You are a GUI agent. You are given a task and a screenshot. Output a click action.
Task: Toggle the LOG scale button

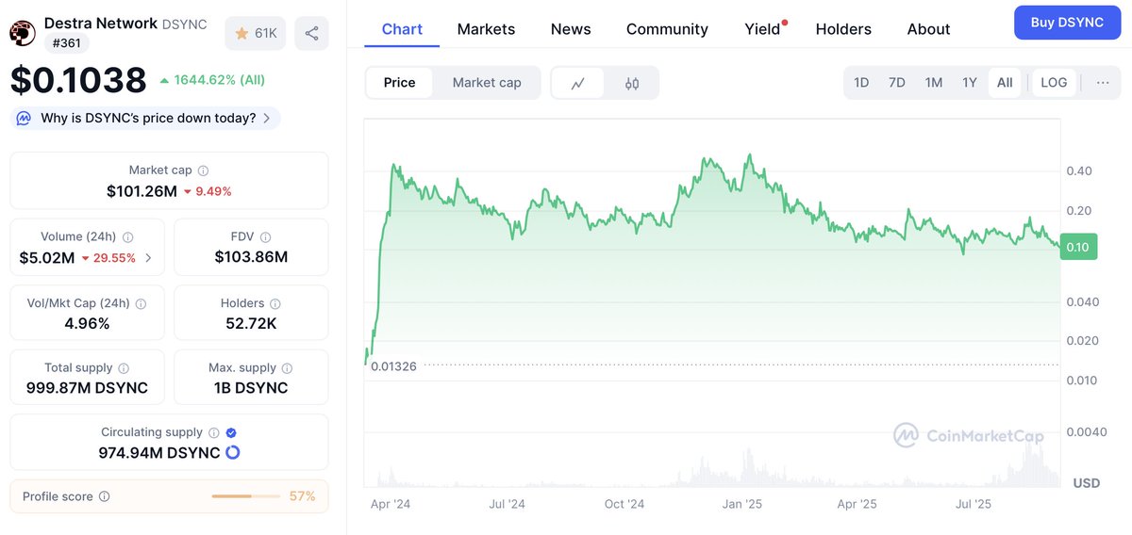tap(1054, 83)
